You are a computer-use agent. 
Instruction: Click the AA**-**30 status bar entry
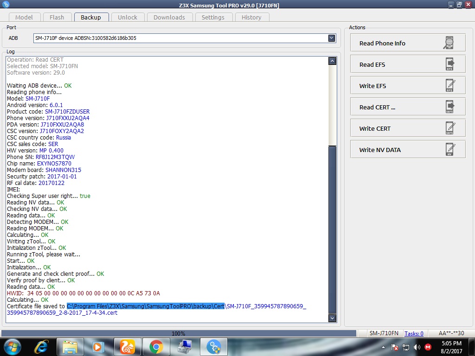[x=451, y=333]
